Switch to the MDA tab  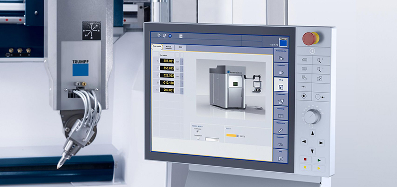click(180, 48)
